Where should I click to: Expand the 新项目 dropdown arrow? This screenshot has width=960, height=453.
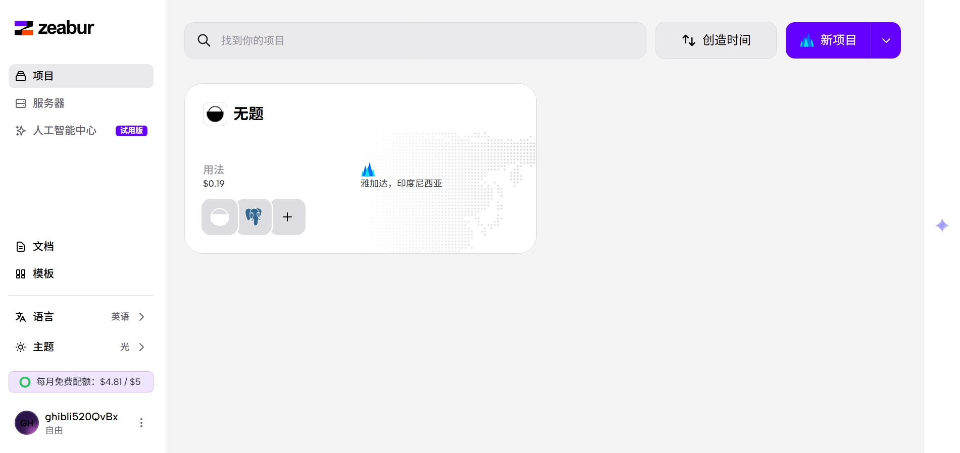pos(886,40)
